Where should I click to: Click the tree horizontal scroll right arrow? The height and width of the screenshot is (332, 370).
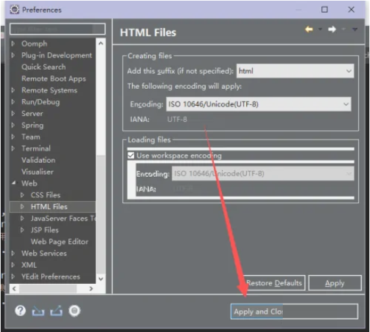pyautogui.click(x=91, y=289)
